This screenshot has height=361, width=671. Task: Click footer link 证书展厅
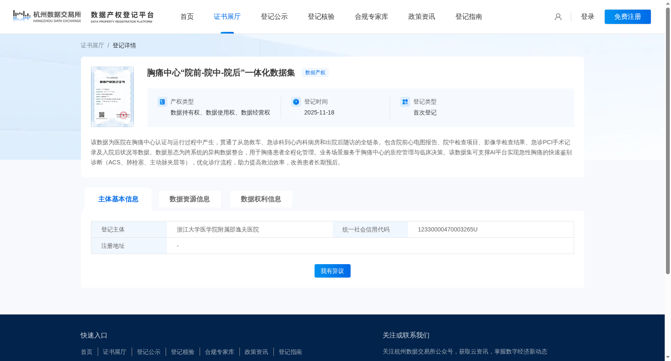(x=114, y=352)
